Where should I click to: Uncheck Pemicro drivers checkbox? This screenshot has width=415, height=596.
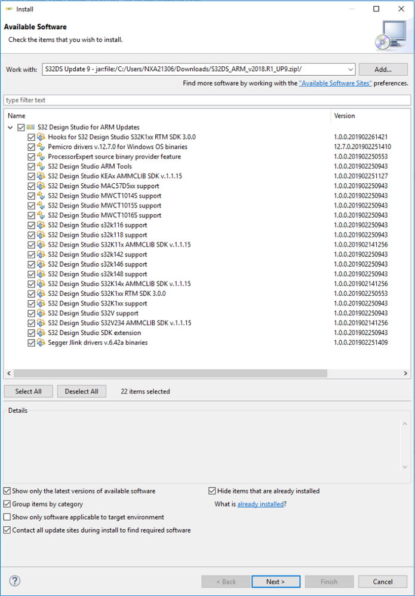tap(31, 147)
